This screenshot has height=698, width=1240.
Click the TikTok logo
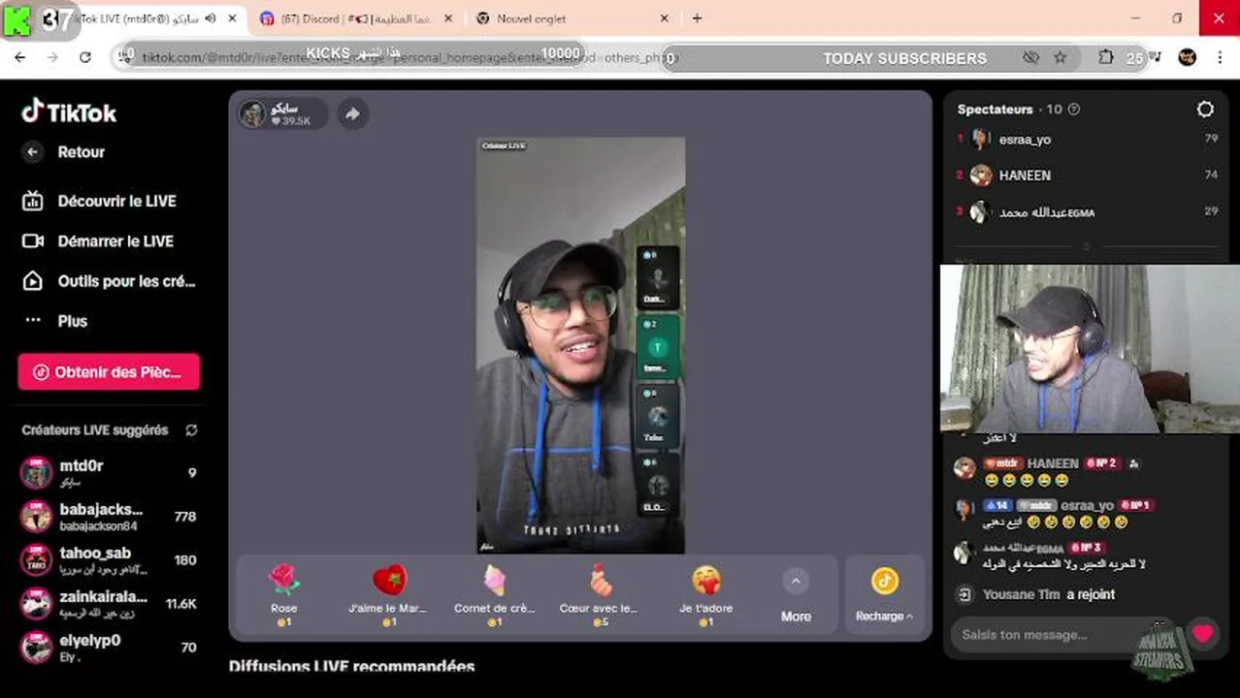[x=69, y=112]
